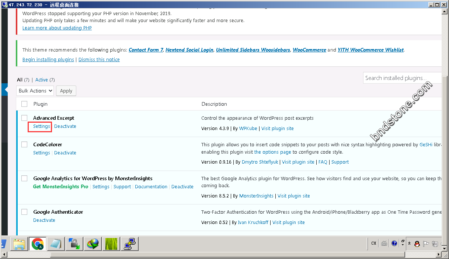Visit plugin site for Google Authenticator
The width and height of the screenshot is (449, 259).
pos(289,222)
